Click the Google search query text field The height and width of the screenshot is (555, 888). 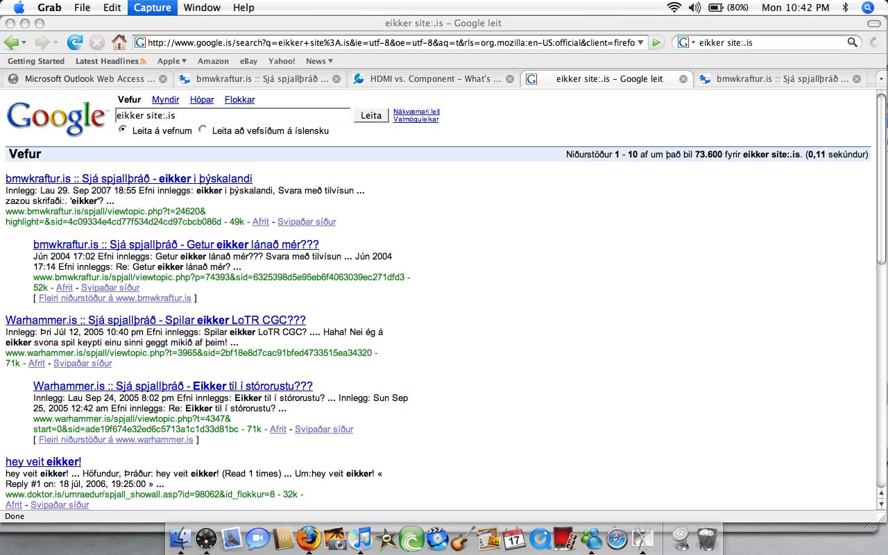coord(233,115)
